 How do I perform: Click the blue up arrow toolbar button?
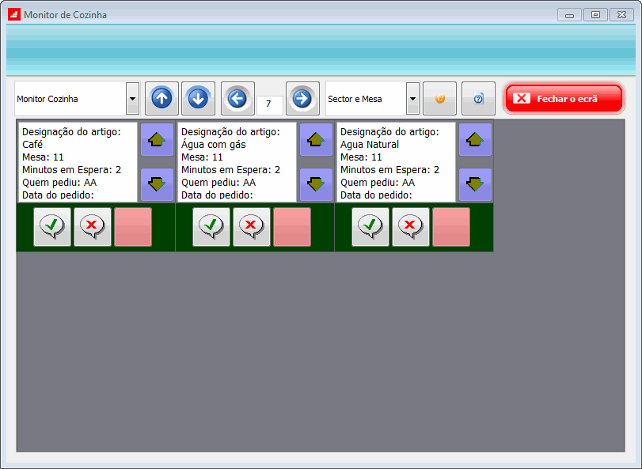(x=161, y=99)
